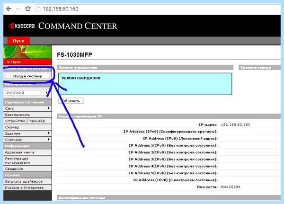Image resolution: width=284 pixels, height=204 pixels.
Task: Click the page icon in address bar
Action: coord(38,9)
